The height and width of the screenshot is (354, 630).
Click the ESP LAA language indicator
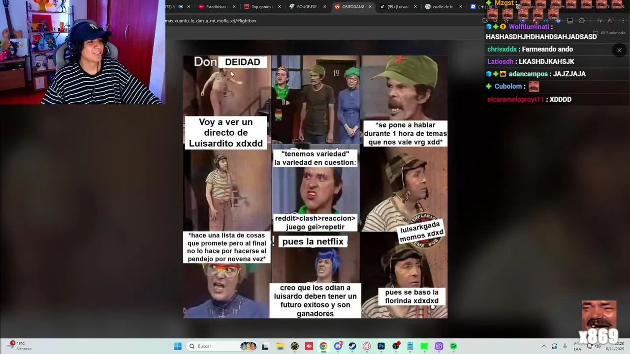577,346
